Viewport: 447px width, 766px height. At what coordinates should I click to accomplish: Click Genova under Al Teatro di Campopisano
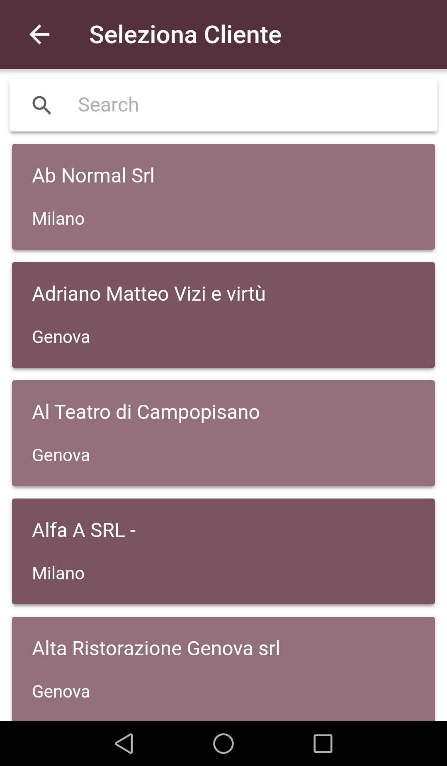pyautogui.click(x=61, y=455)
